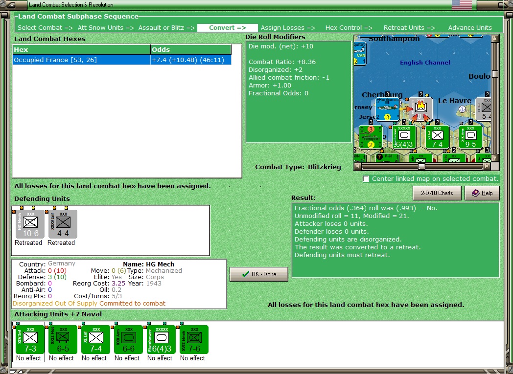Image resolution: width=513 pixels, height=374 pixels.
Task: Select the XVII Mech 7-6 attacking unit
Action: pyautogui.click(x=194, y=339)
